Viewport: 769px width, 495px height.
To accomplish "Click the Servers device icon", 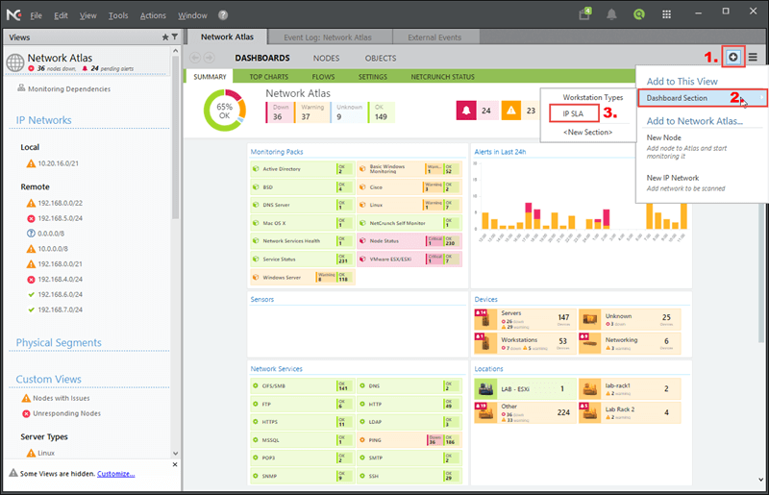I will click(485, 319).
